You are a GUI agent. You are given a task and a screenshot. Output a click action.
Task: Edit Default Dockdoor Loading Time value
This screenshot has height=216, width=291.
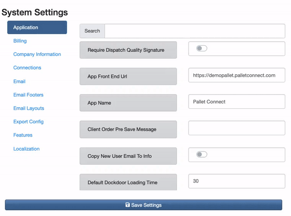(237, 181)
